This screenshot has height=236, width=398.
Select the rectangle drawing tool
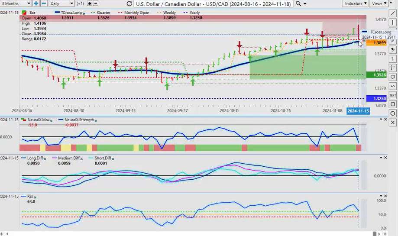click(392, 104)
